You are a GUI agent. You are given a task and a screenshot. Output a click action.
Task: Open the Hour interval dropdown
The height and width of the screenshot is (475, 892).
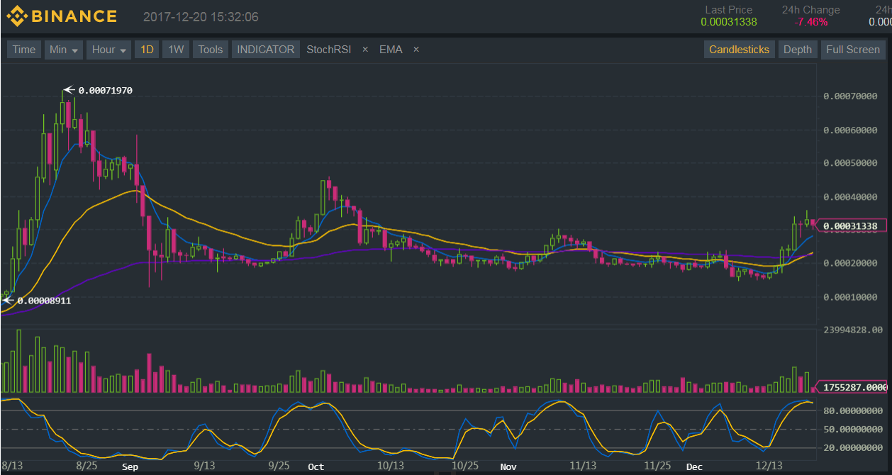(109, 50)
